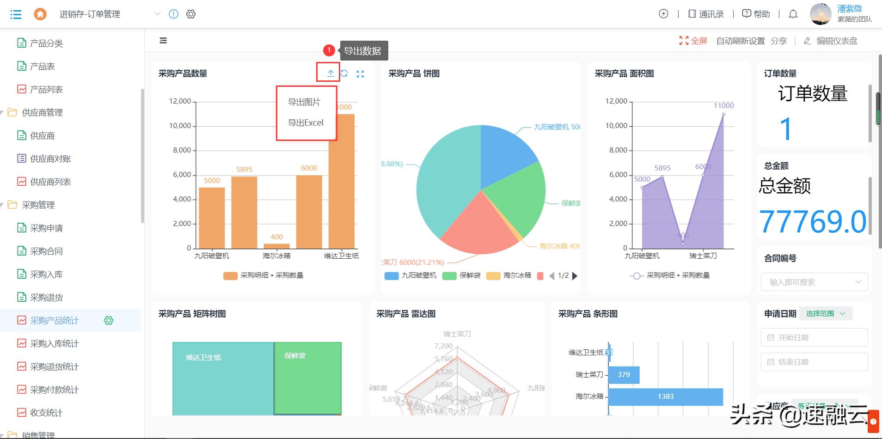The height and width of the screenshot is (439, 882).
Task: Toggle 采购明细 · 采购数量 bar legend
Action: [x=263, y=275]
